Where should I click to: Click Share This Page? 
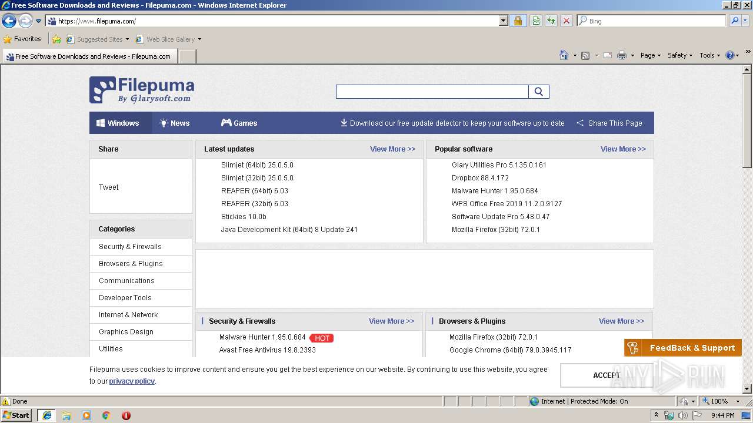(609, 123)
